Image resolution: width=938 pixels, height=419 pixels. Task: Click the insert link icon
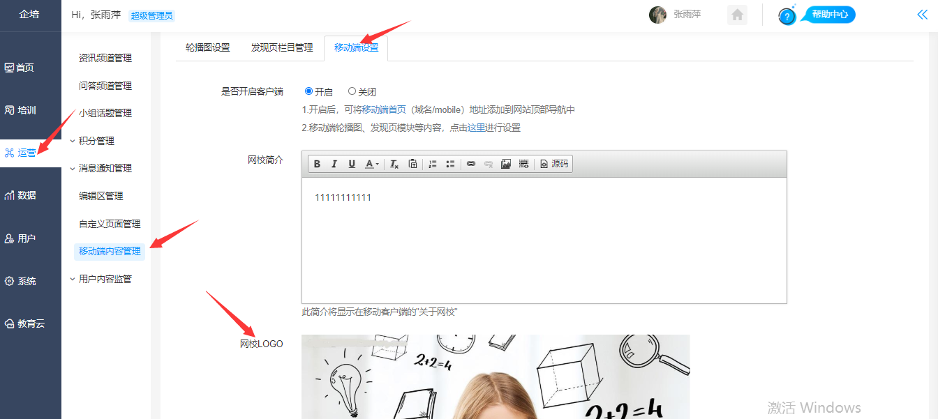click(471, 164)
